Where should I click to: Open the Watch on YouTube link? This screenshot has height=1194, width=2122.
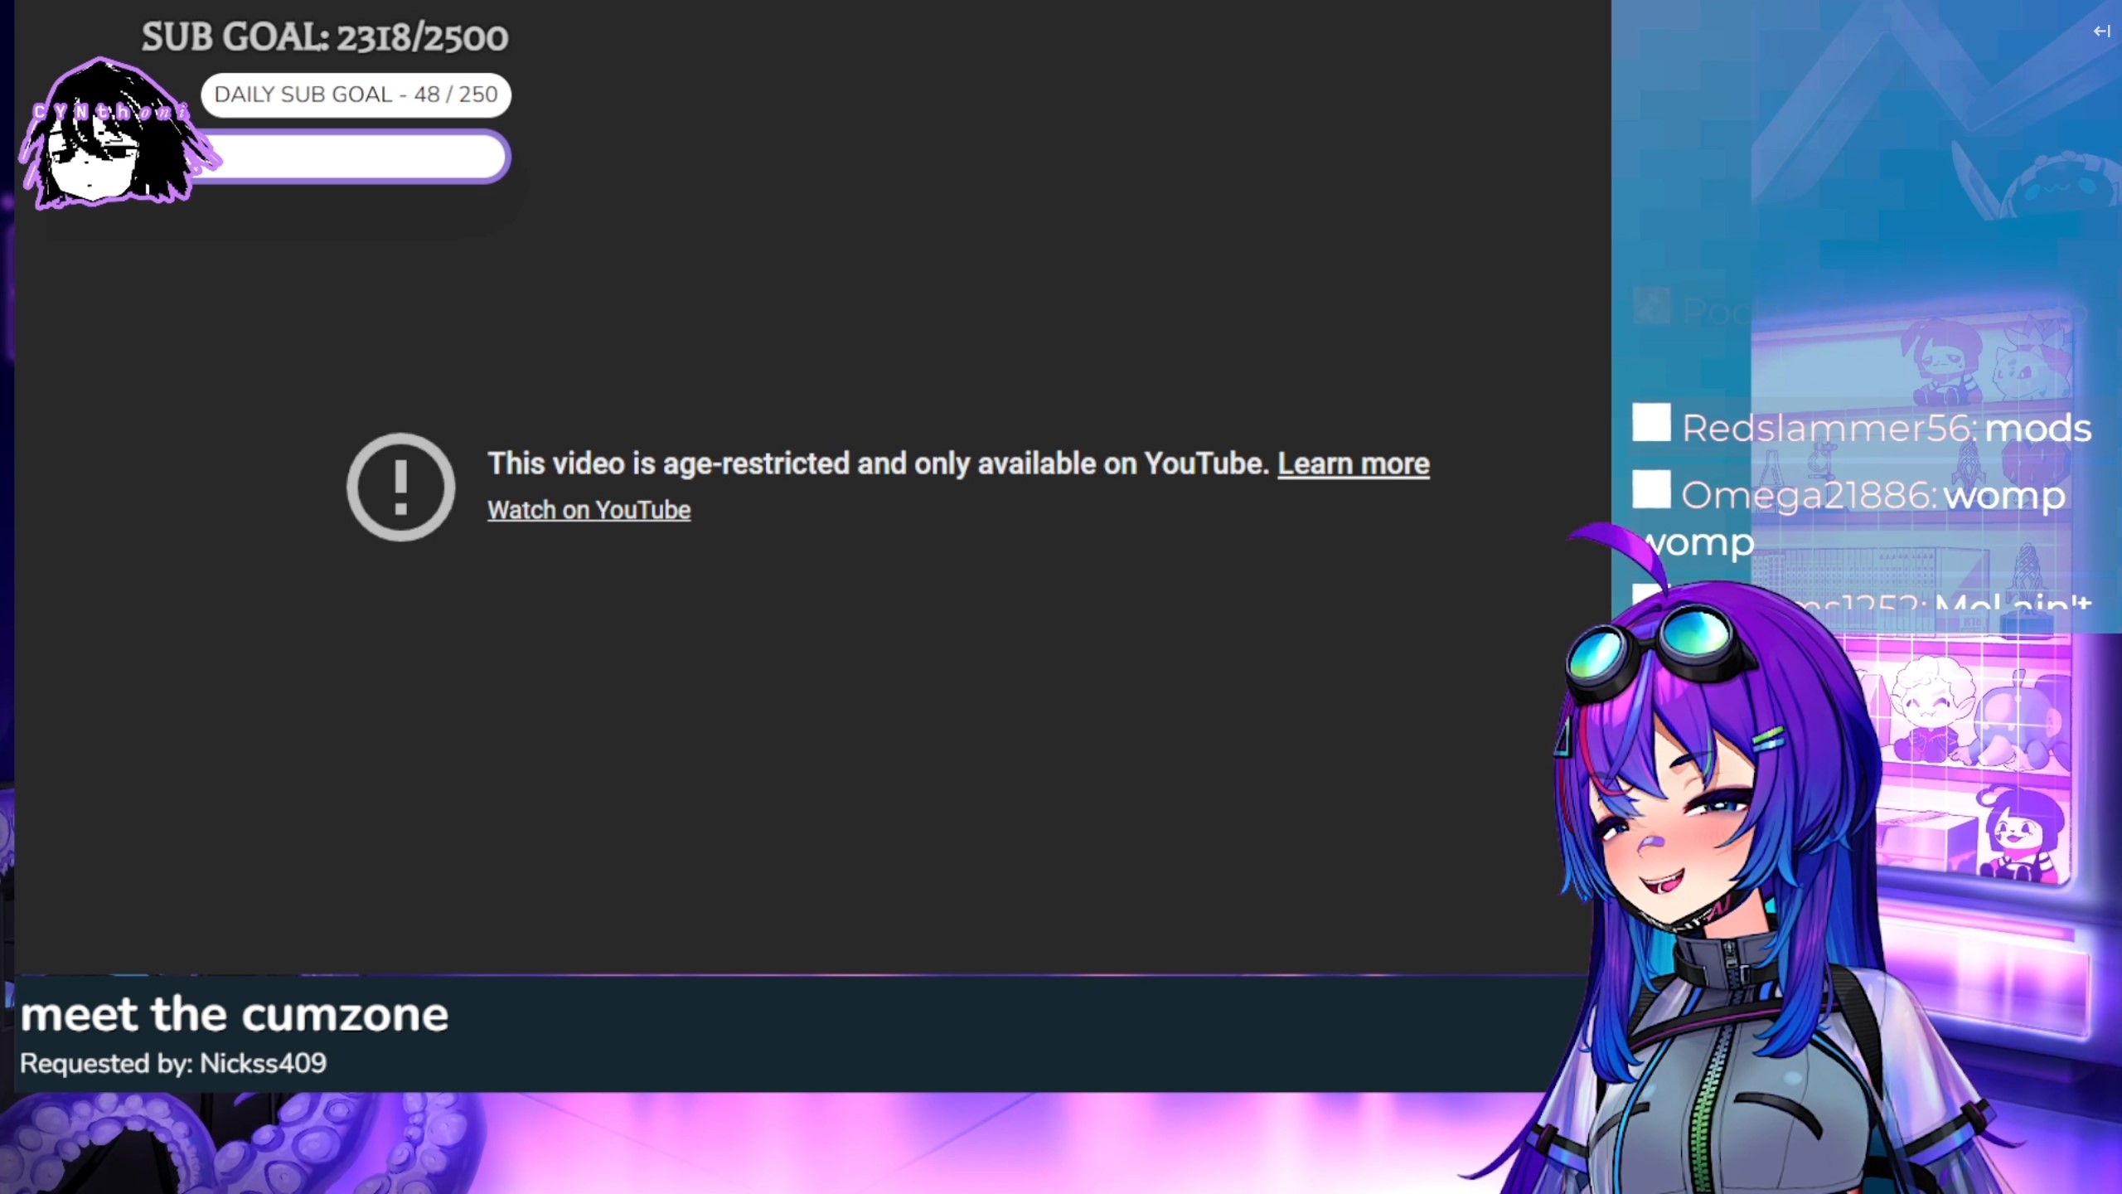(589, 510)
